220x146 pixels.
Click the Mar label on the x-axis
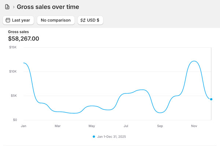click(58, 126)
